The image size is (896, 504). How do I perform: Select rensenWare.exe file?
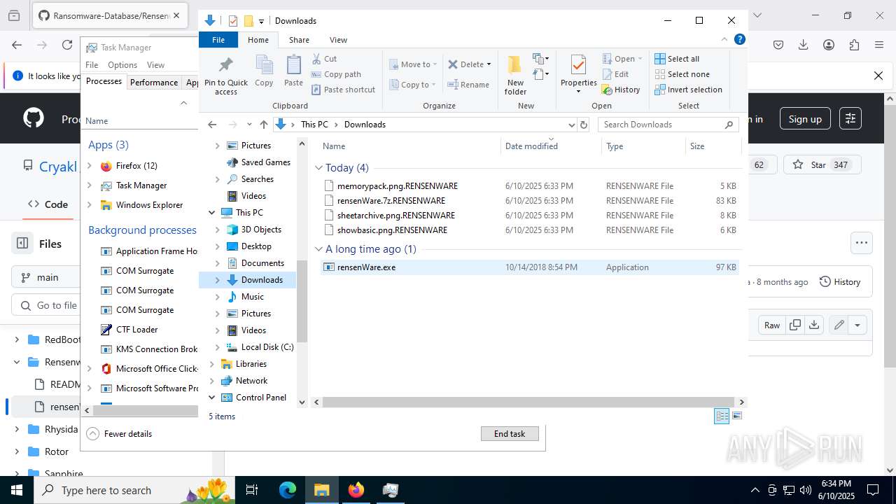[530, 267]
